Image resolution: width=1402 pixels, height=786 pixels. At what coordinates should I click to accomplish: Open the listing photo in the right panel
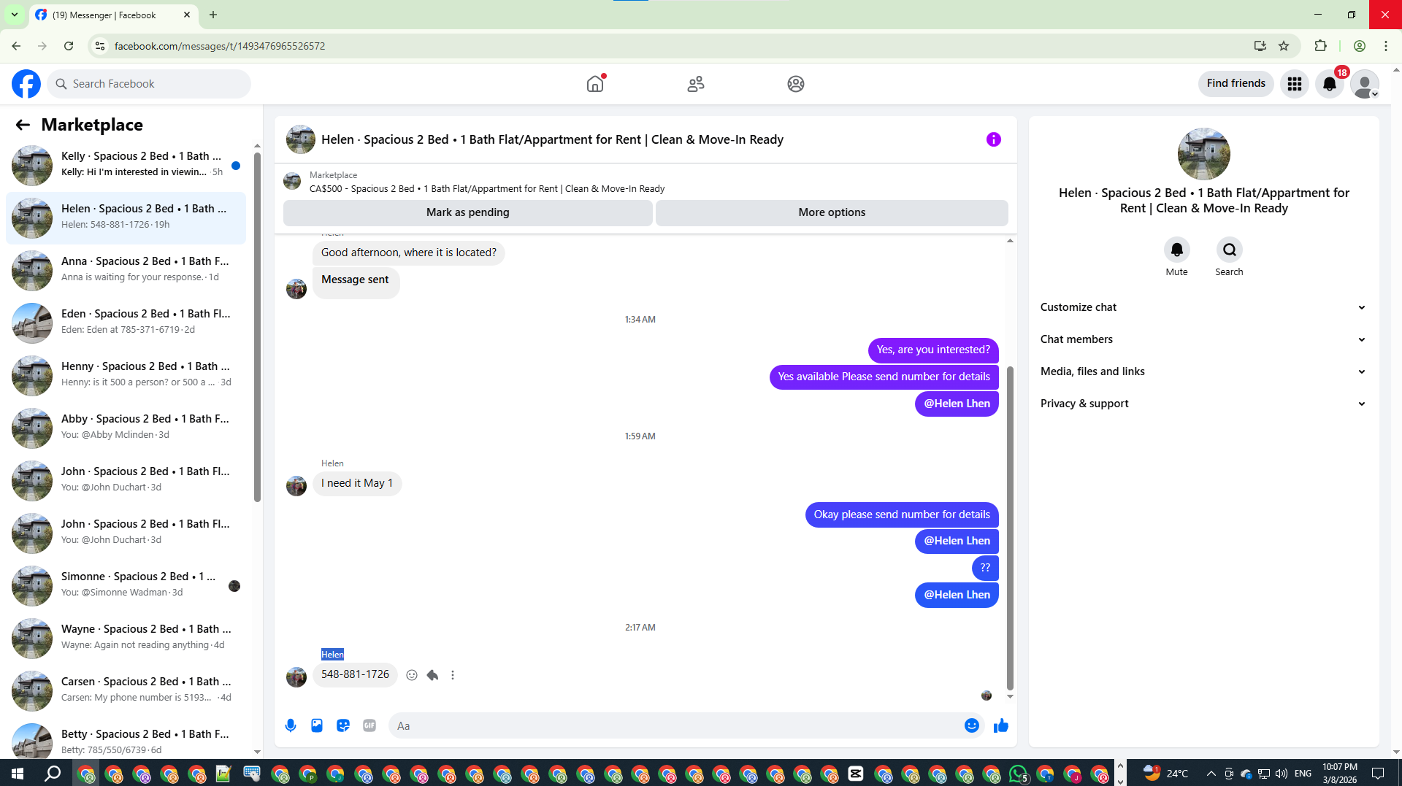[x=1203, y=154]
